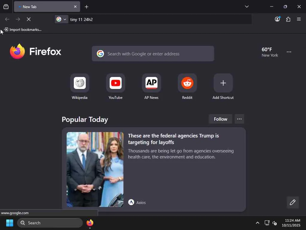The width and height of the screenshot is (306, 230).
Task: Stop loading the page
Action: pyautogui.click(x=29, y=19)
